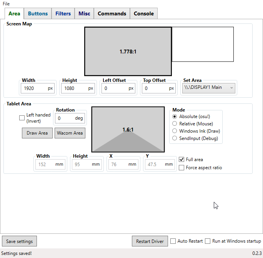Click the 'Settings saved!' status message
Viewport: 263px width, 258px height.
point(17,253)
